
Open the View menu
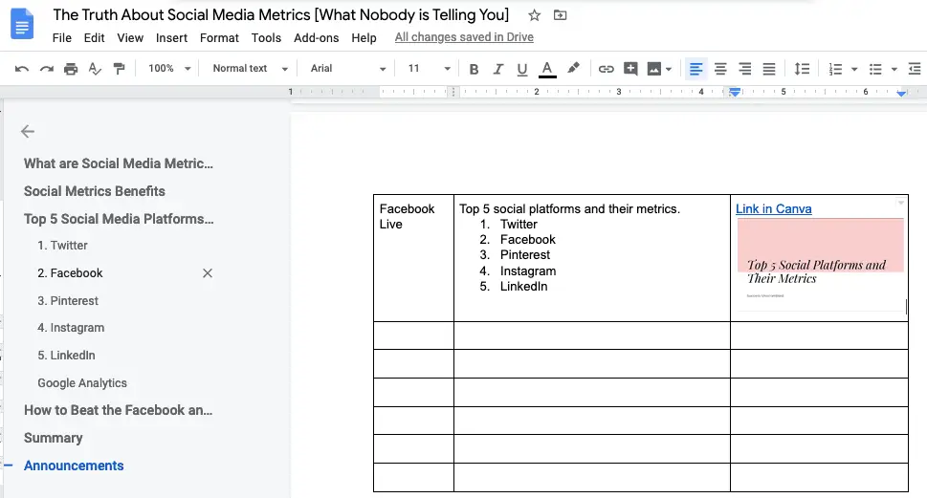coord(130,38)
